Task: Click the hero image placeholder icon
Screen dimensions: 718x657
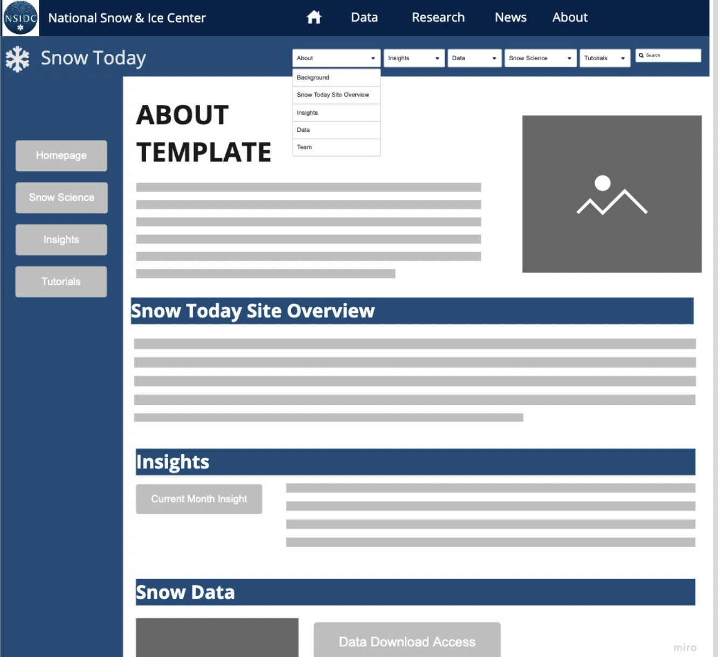Action: (x=612, y=194)
